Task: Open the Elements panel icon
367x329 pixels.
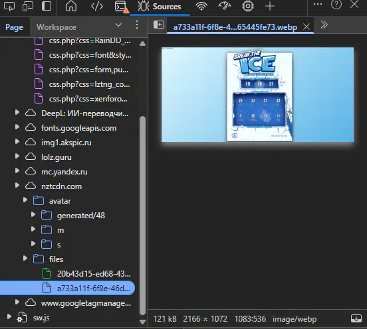Action: click(96, 6)
